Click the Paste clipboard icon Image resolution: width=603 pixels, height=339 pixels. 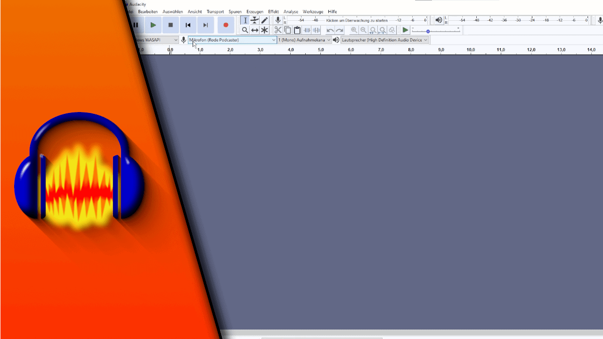click(297, 30)
